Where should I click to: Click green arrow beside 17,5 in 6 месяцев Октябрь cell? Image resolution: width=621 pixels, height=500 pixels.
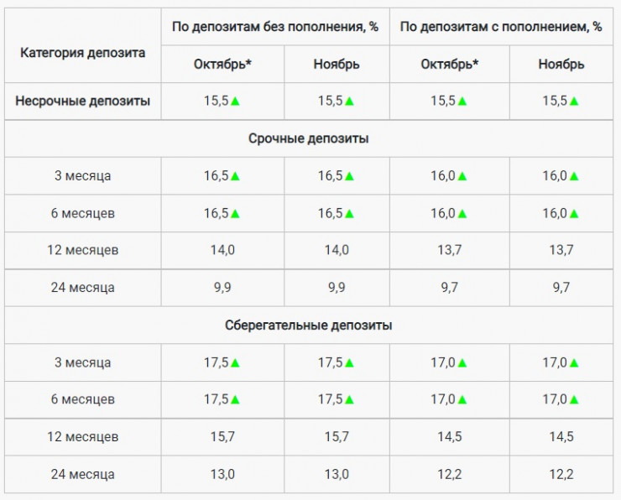236,400
